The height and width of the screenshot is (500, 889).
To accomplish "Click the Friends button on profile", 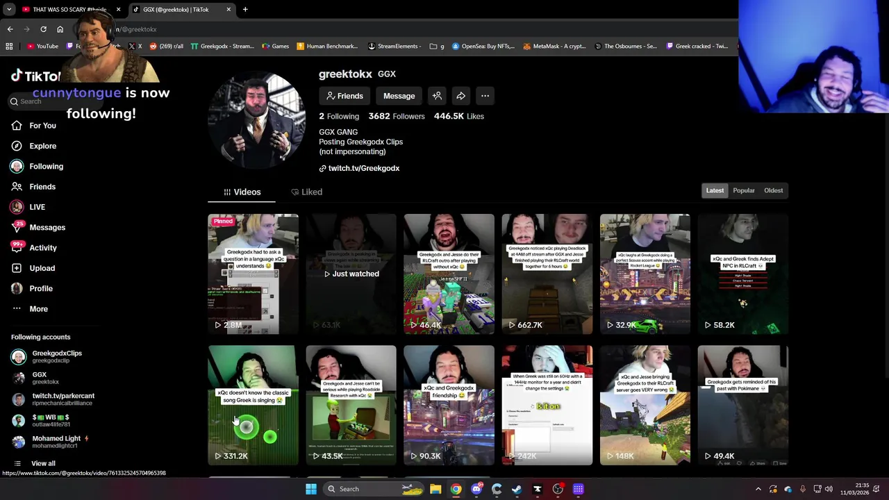I will click(x=345, y=96).
